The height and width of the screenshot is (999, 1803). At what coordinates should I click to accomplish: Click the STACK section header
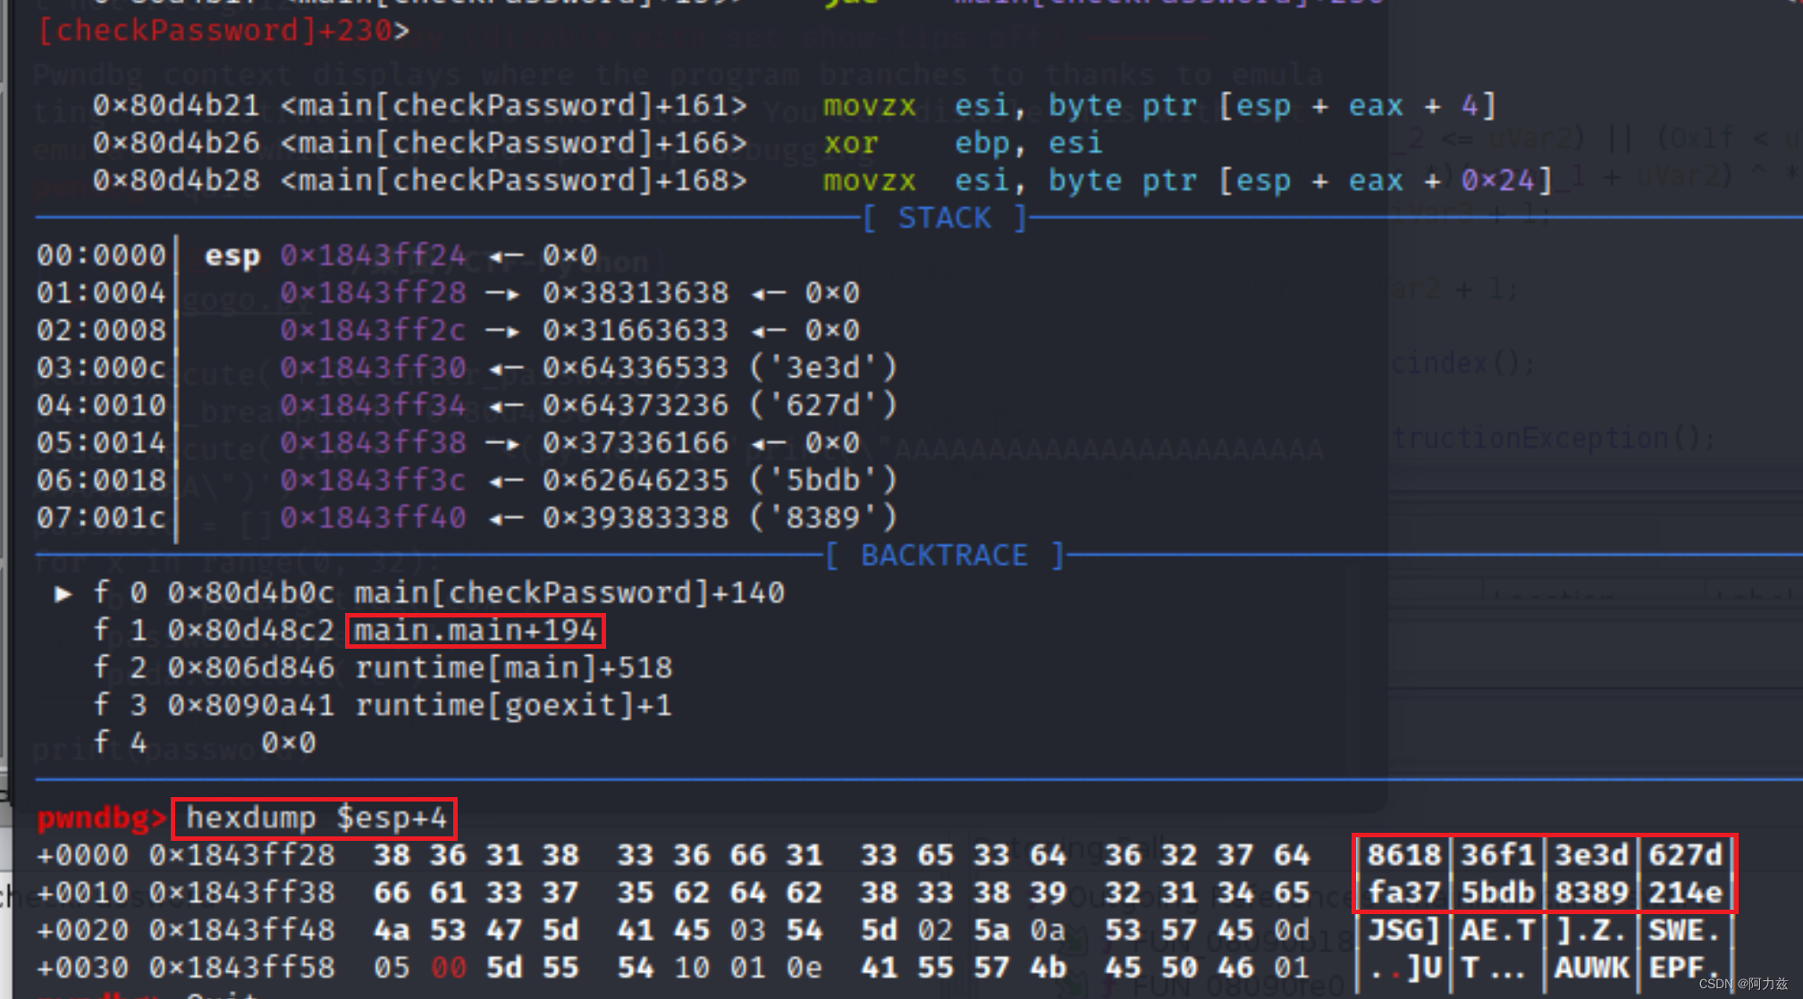point(944,218)
